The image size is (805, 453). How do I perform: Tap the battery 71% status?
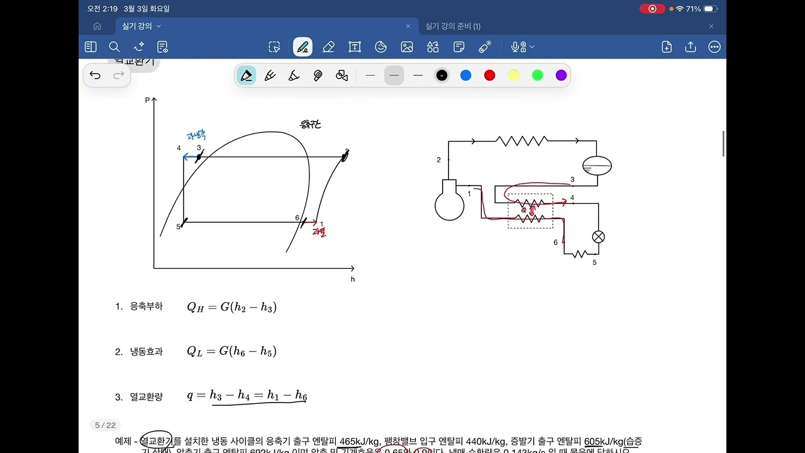[701, 9]
